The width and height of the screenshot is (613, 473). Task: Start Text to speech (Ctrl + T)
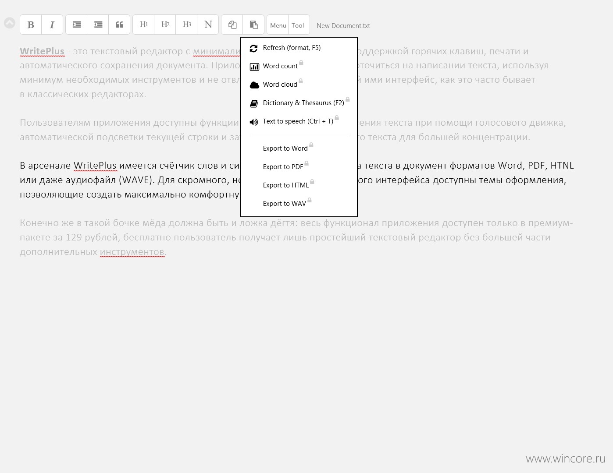coord(299,121)
